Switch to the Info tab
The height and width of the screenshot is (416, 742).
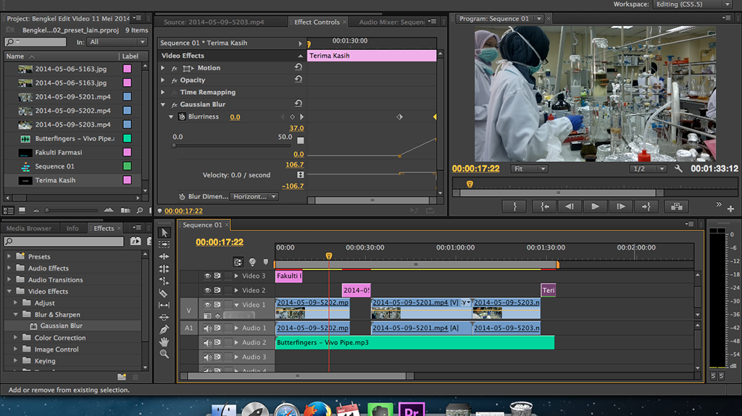pyautogui.click(x=72, y=229)
